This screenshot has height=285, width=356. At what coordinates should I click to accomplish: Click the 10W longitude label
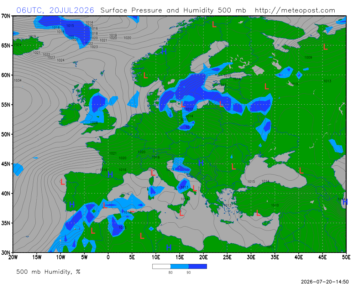pos(61,257)
